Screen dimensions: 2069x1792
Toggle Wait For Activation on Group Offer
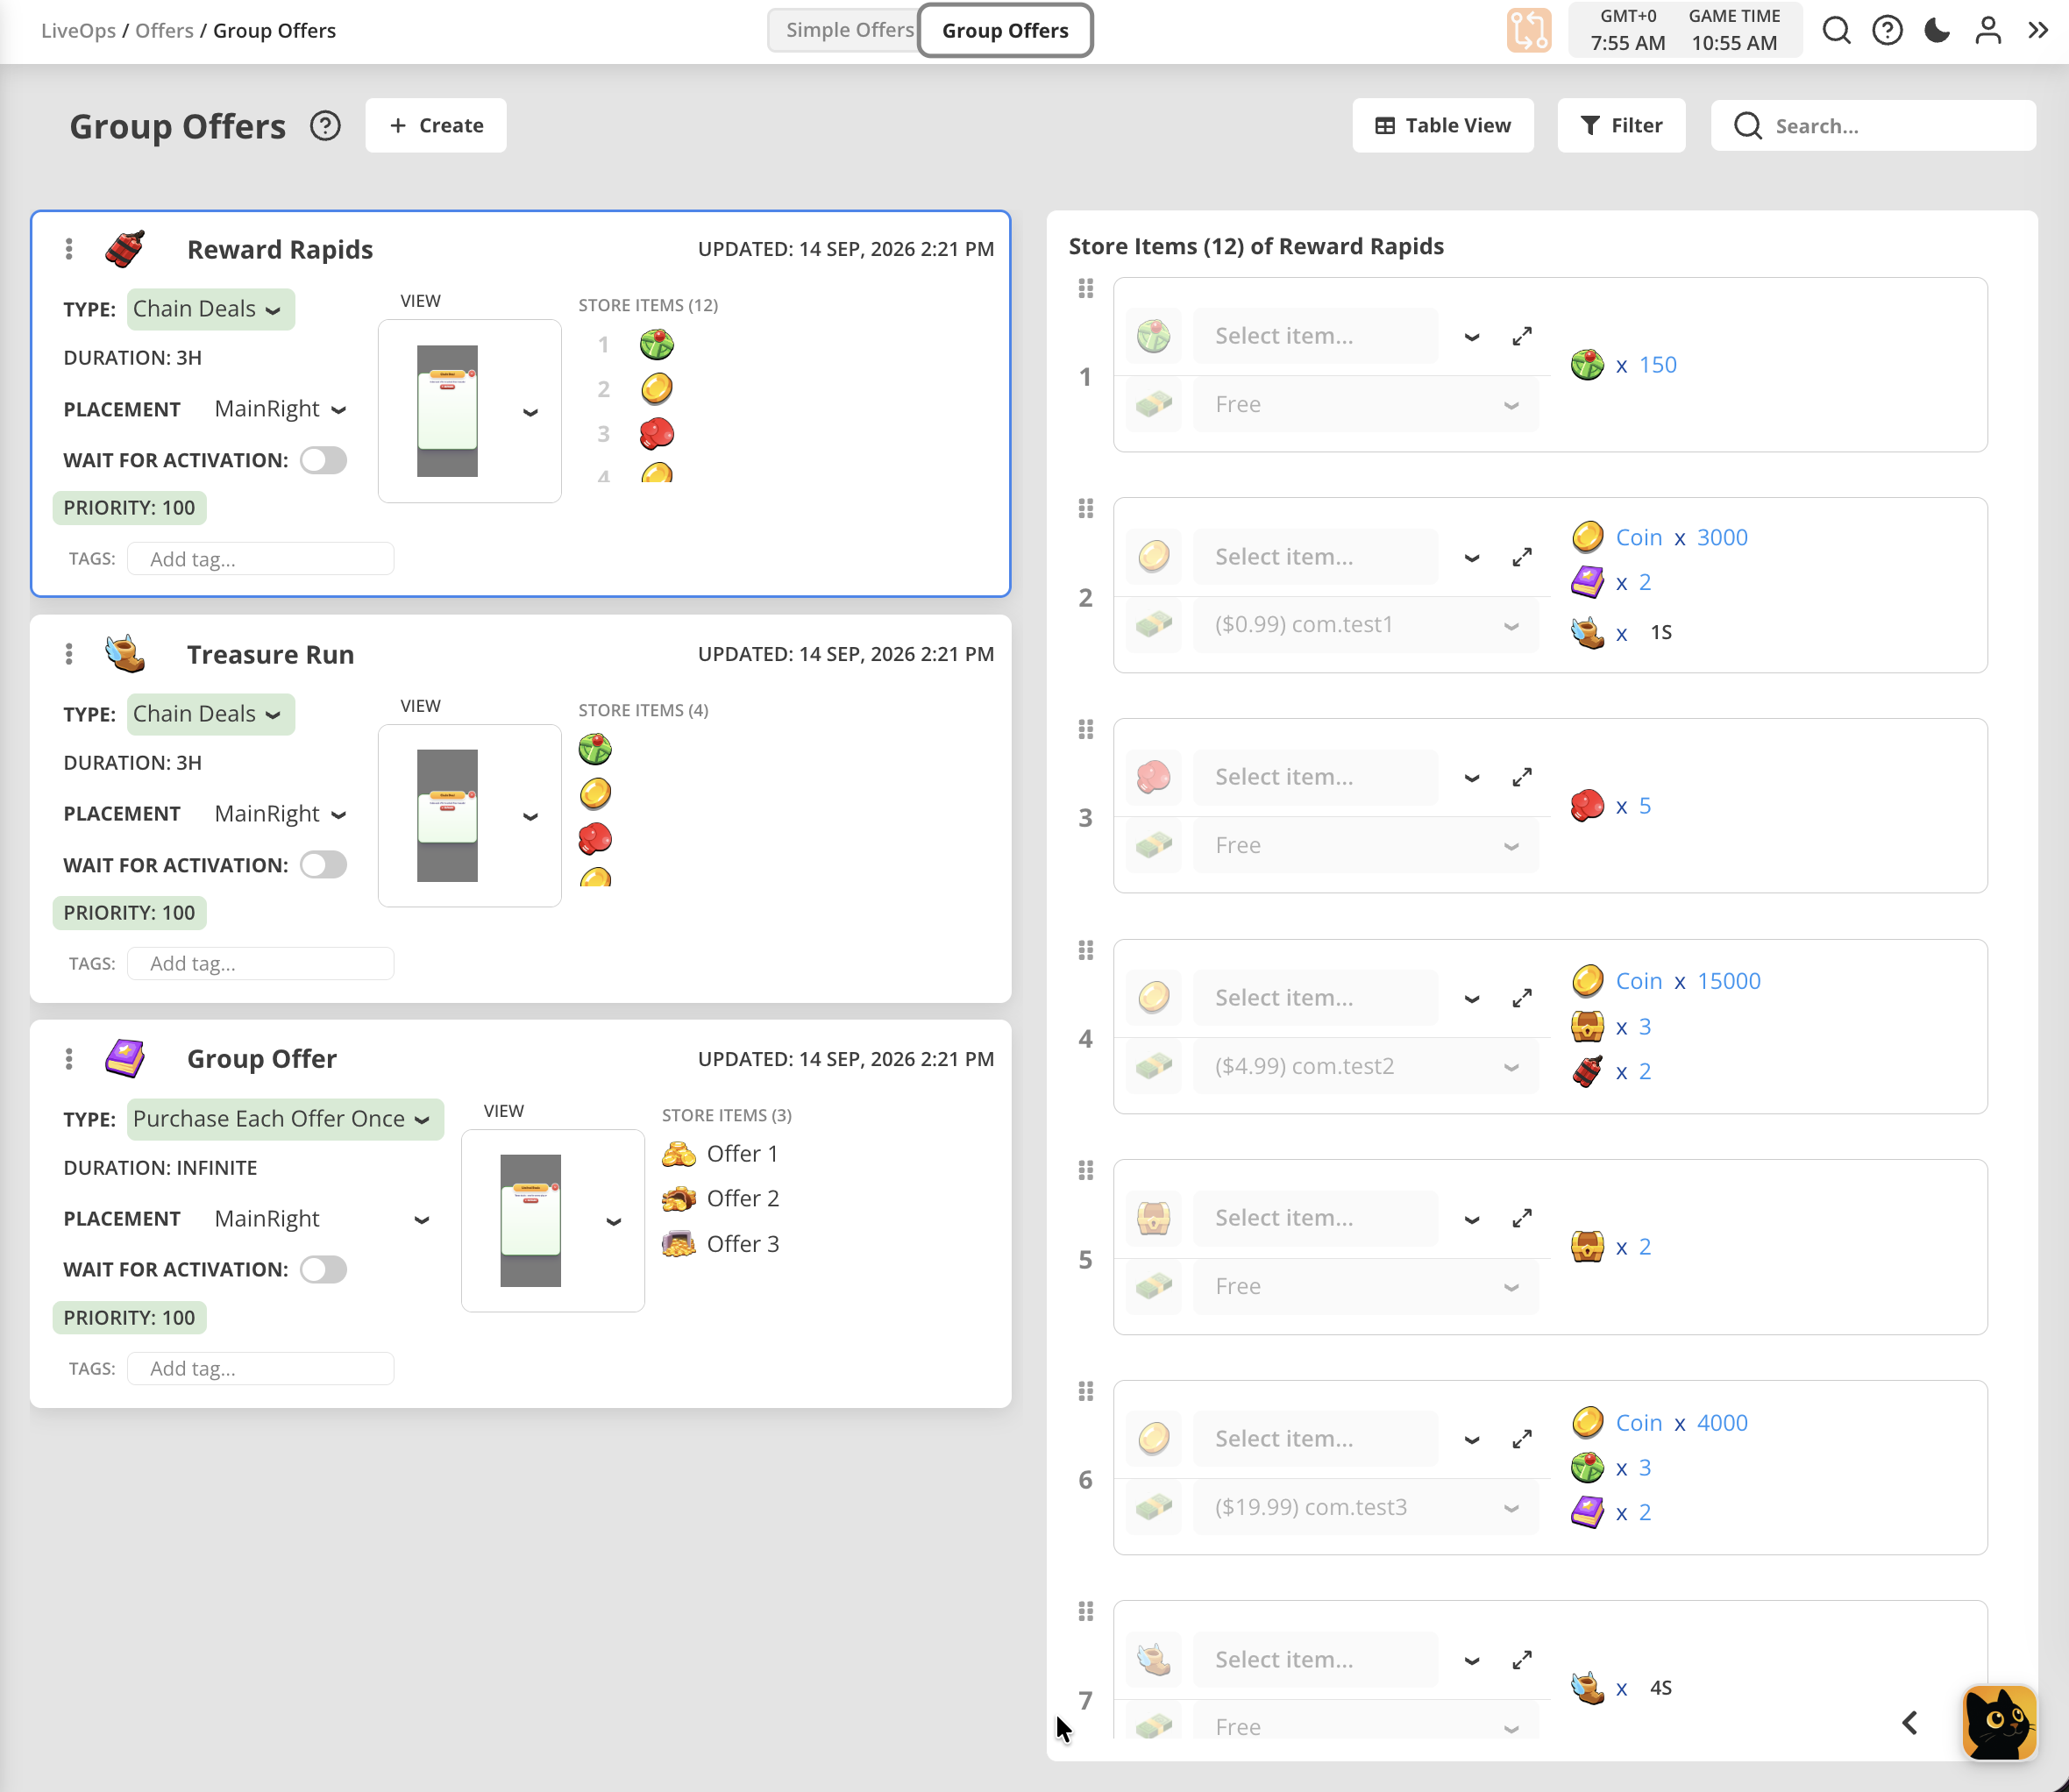(x=323, y=1270)
